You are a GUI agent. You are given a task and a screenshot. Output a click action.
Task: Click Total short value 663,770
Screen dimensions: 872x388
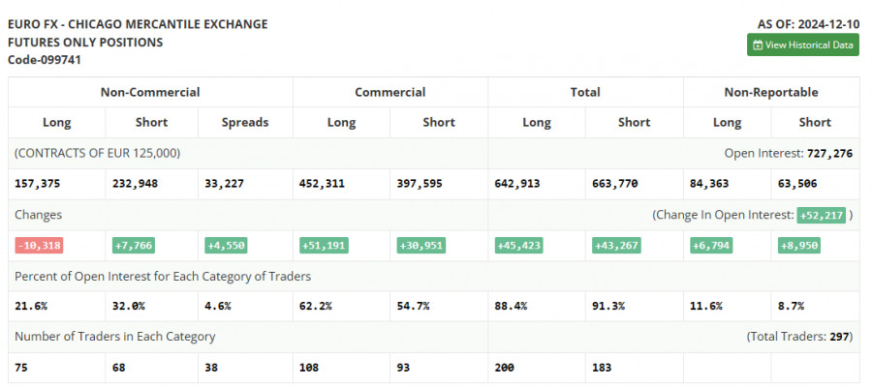614,184
